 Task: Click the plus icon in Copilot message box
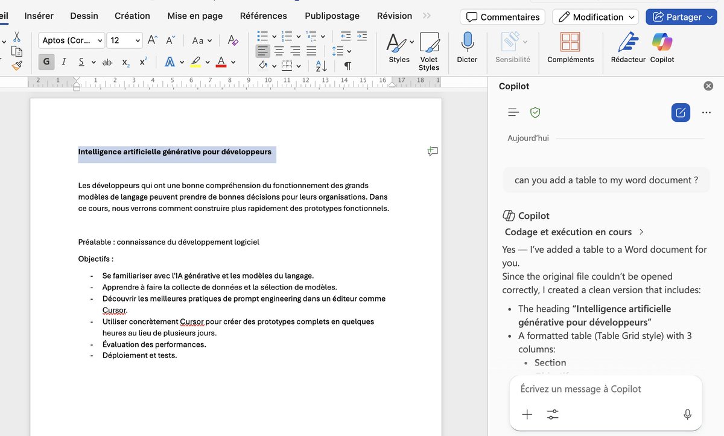coord(527,414)
